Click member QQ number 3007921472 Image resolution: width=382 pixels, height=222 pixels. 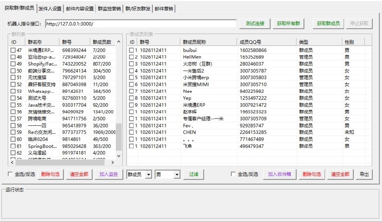click(253, 105)
